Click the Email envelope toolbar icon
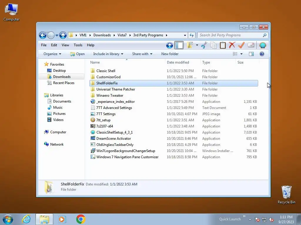Viewport: 301px width, 225px height. [x=251, y=45]
